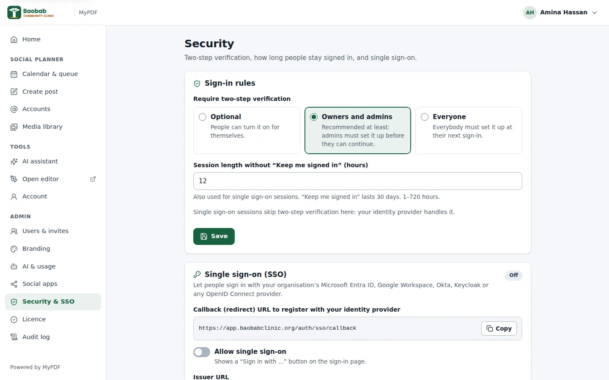This screenshot has height=380, width=609.
Task: Open the Audit log page
Action: 53,337
